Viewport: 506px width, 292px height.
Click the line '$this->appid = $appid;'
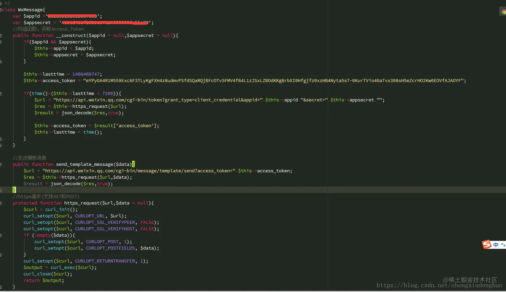[64, 48]
